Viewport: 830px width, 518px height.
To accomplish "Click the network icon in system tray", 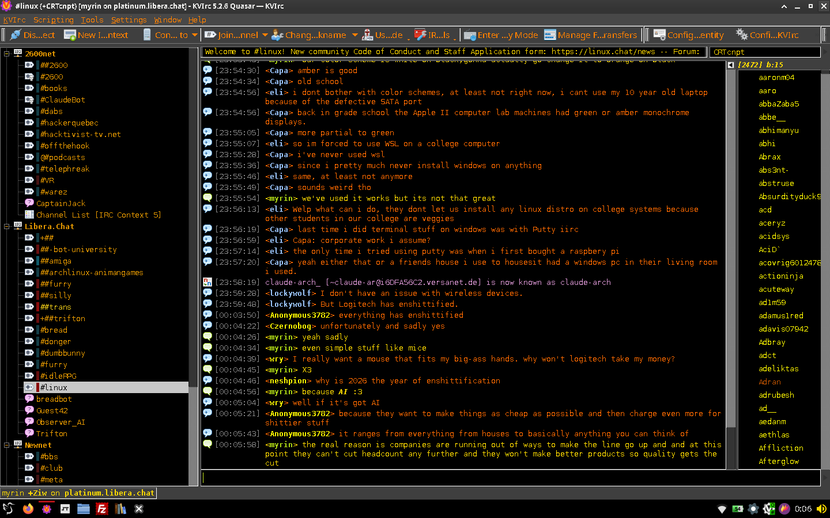I will (x=722, y=509).
